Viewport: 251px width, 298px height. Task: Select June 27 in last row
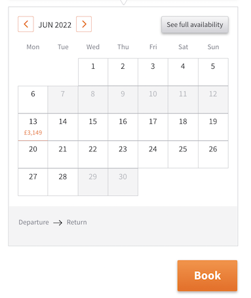point(33,182)
